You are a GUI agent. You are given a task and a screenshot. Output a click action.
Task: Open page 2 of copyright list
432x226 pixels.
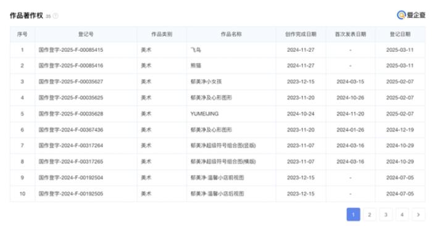coord(370,214)
